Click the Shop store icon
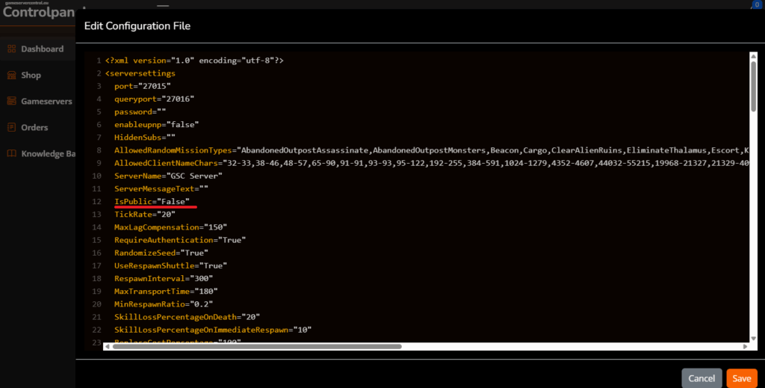This screenshot has height=388, width=765. coord(11,76)
